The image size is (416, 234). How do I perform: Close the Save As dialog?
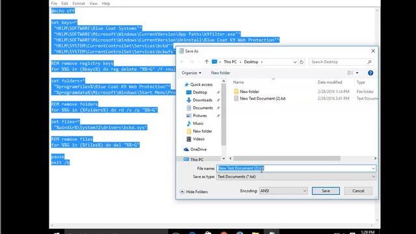[x=373, y=51]
